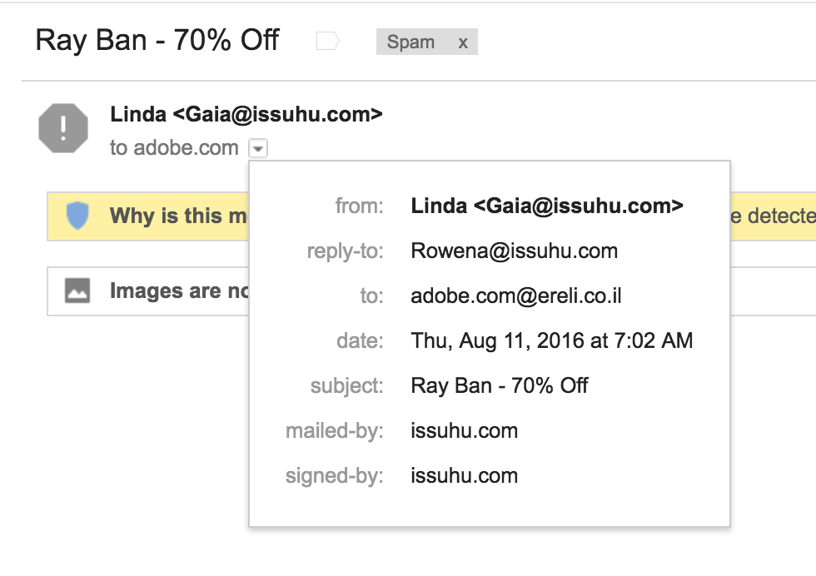
Task: Click the Spam label chip
Action: pyautogui.click(x=410, y=42)
